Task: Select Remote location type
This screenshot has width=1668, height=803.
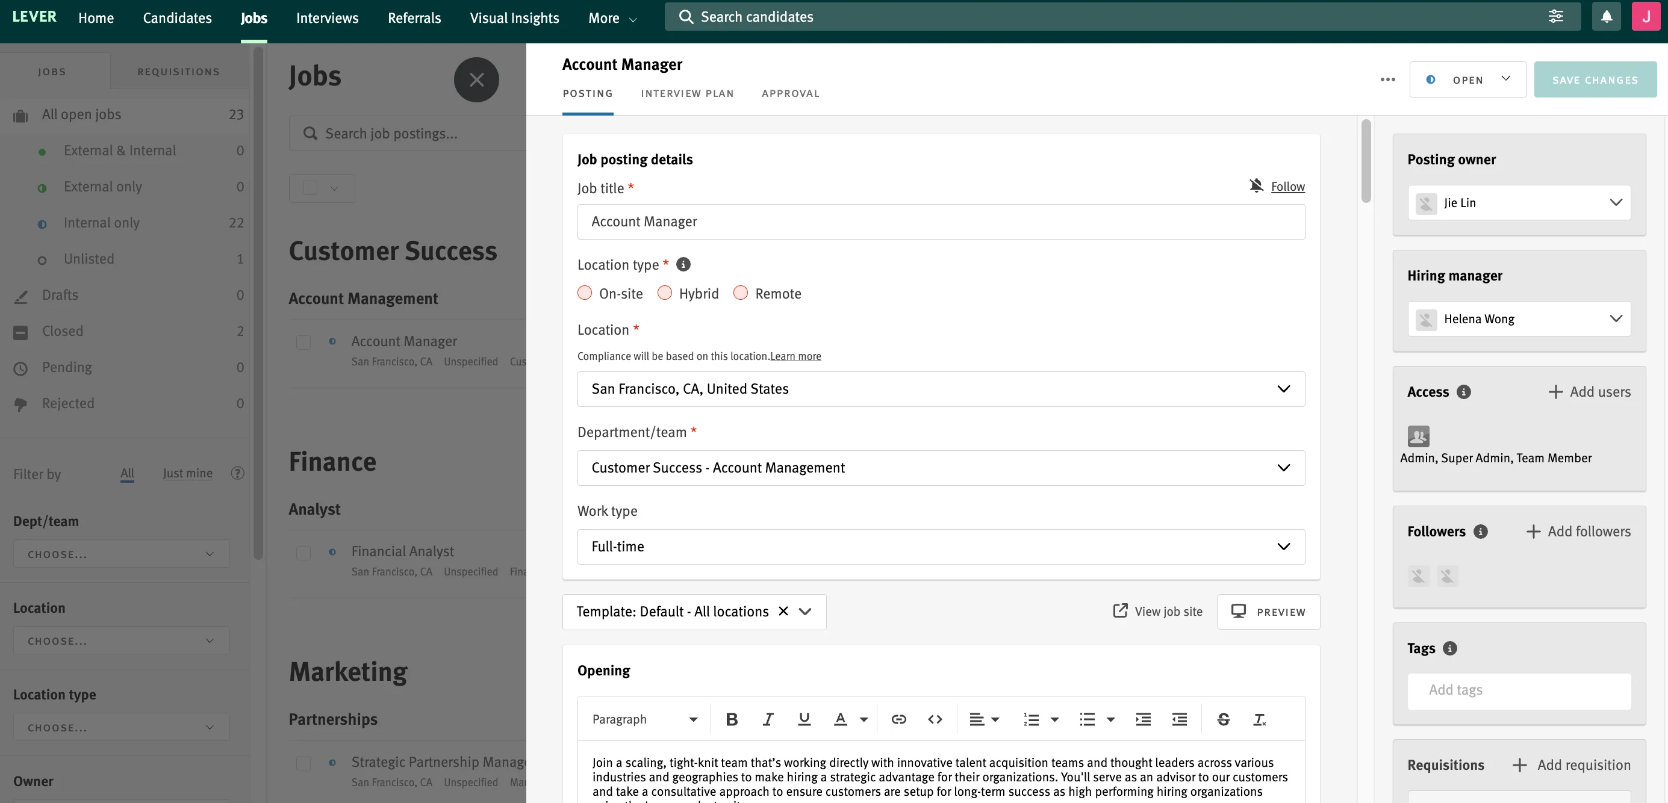Action: click(741, 293)
